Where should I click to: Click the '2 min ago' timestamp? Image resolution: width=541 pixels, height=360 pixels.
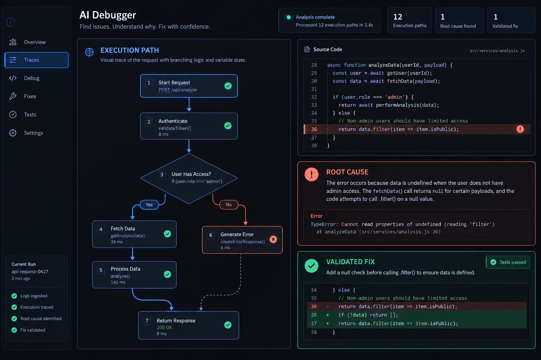(x=21, y=278)
